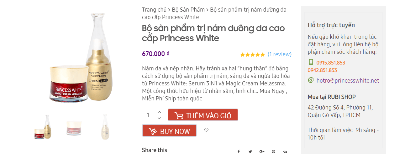Share via Google Plus icon

[x=262, y=152]
